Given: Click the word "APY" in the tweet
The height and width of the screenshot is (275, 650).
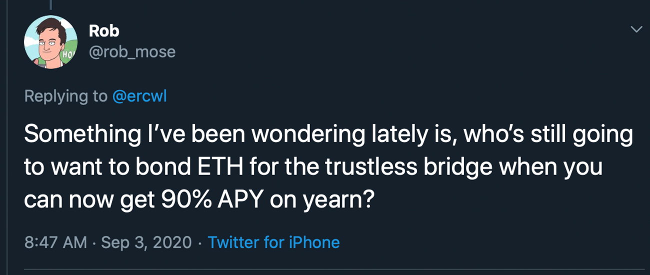Looking at the screenshot, I should tap(232, 200).
